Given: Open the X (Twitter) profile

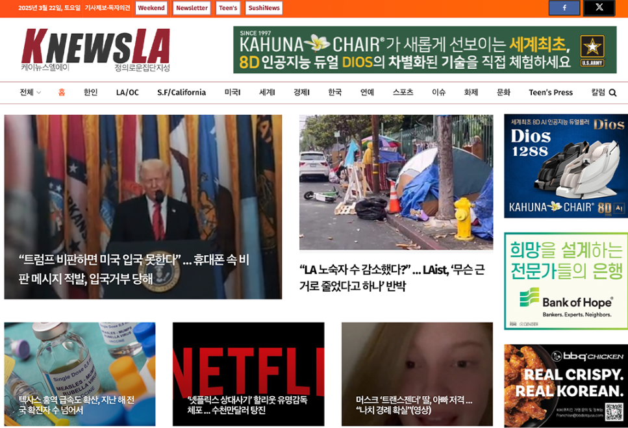Looking at the screenshot, I should click(x=599, y=8).
